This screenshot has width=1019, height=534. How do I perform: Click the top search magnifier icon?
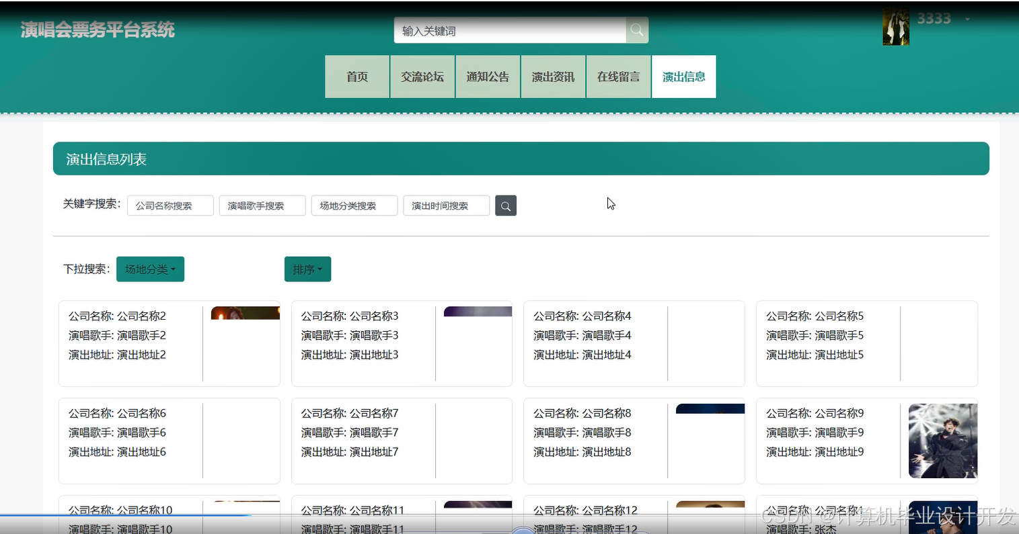click(x=637, y=30)
